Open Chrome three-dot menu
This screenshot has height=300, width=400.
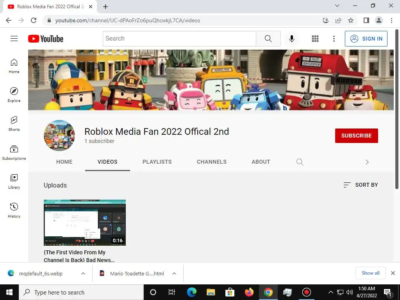pos(391,20)
